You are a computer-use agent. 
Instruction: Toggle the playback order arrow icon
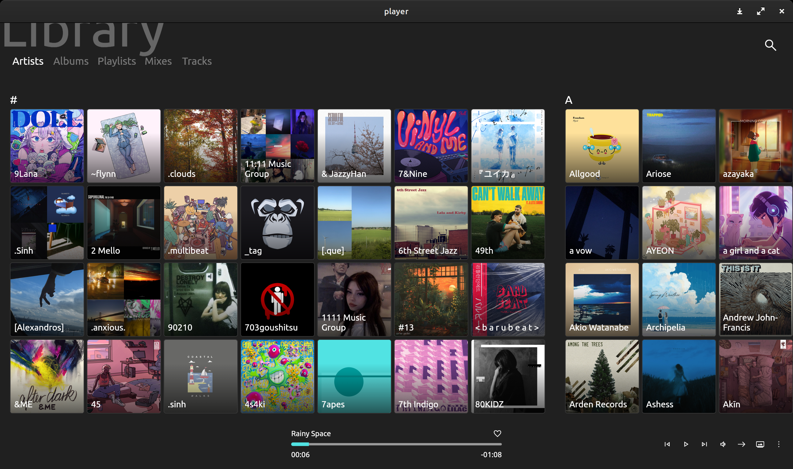click(741, 444)
